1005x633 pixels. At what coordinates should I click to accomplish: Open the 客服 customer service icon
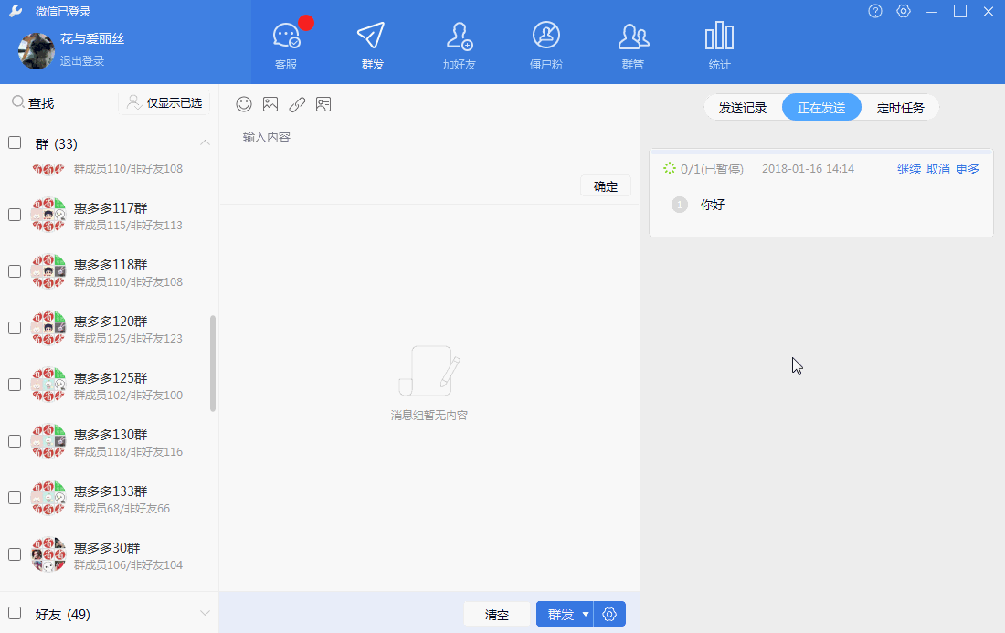pos(286,37)
